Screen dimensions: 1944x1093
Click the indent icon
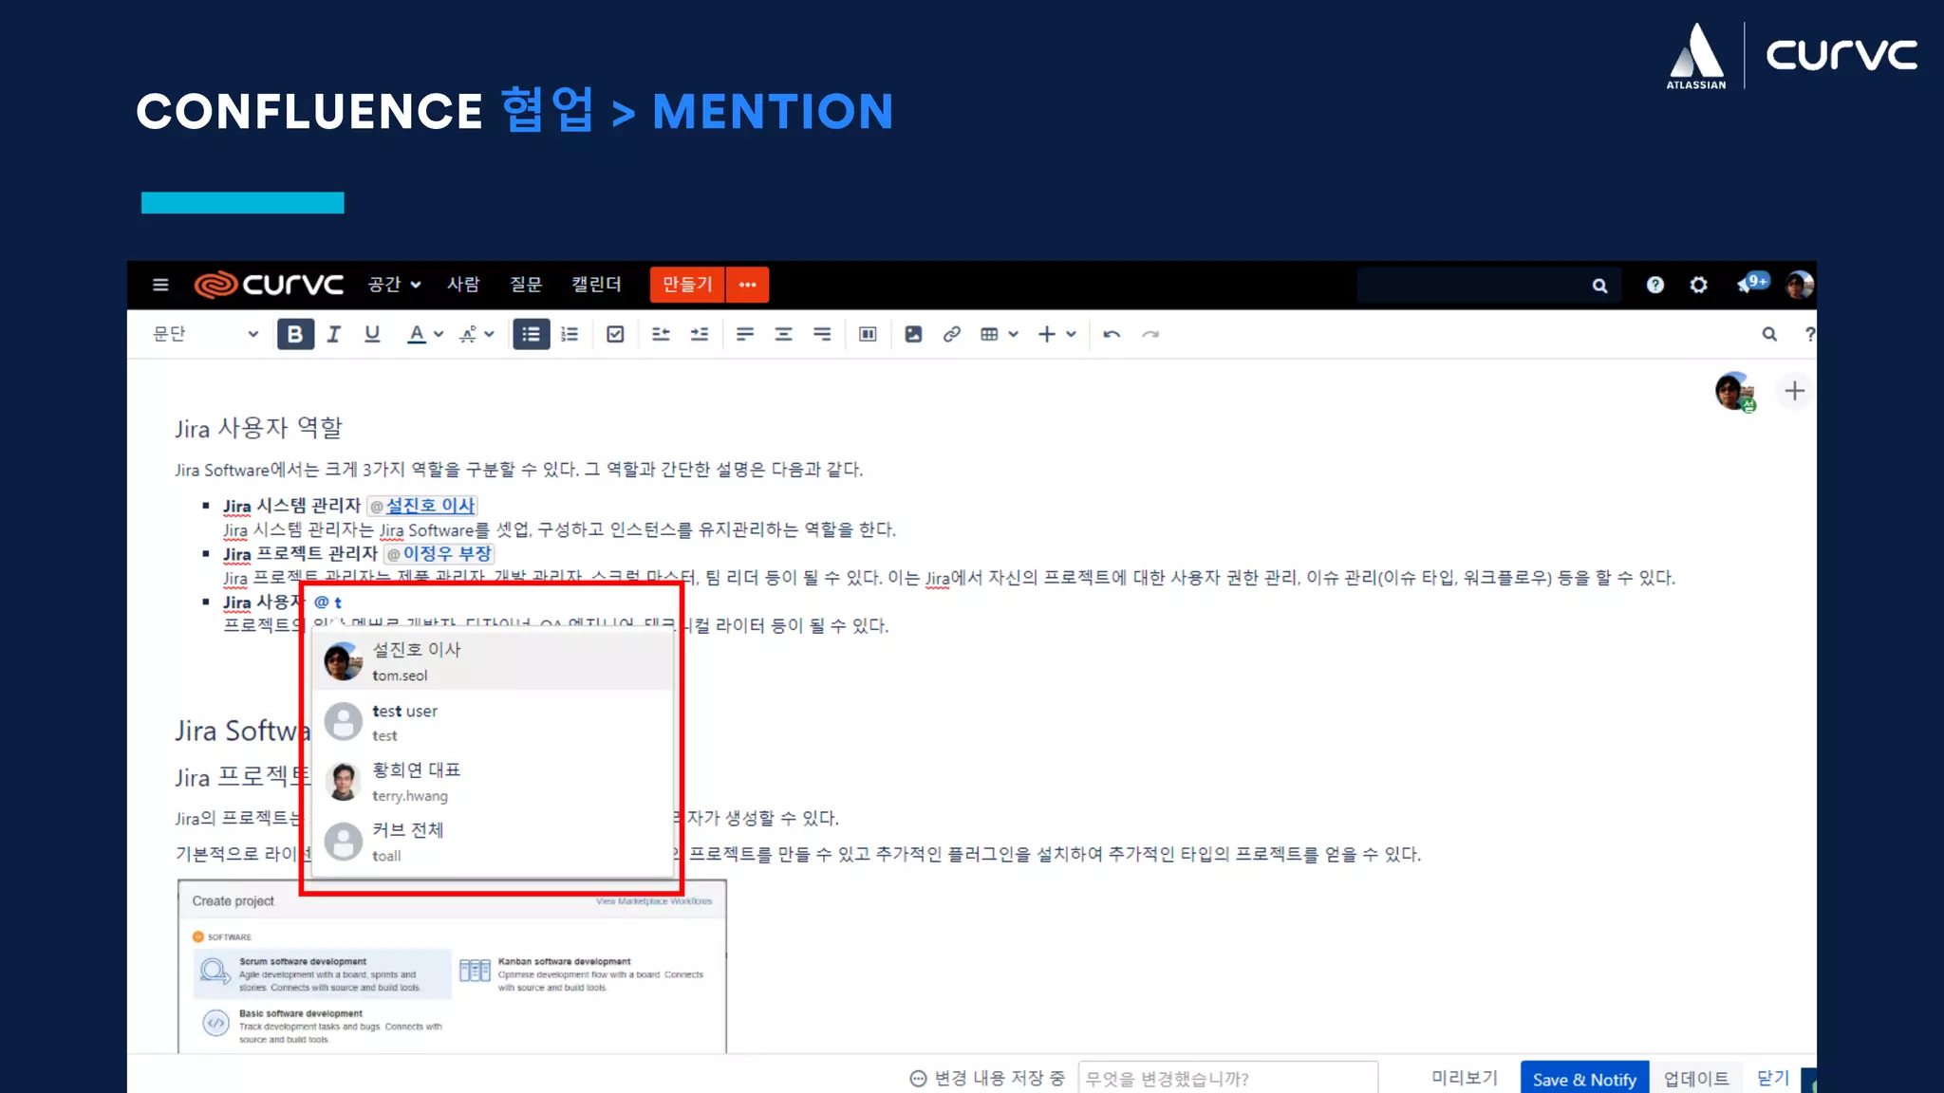point(700,334)
